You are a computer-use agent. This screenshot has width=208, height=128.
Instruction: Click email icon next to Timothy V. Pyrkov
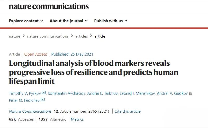[x=44, y=93]
